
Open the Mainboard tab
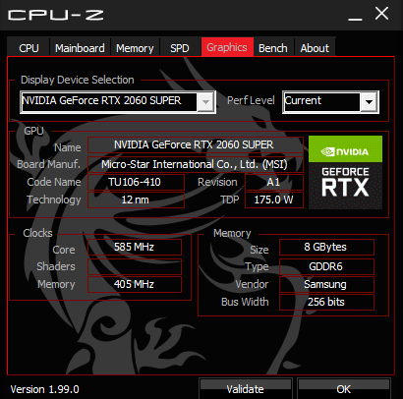coord(80,48)
